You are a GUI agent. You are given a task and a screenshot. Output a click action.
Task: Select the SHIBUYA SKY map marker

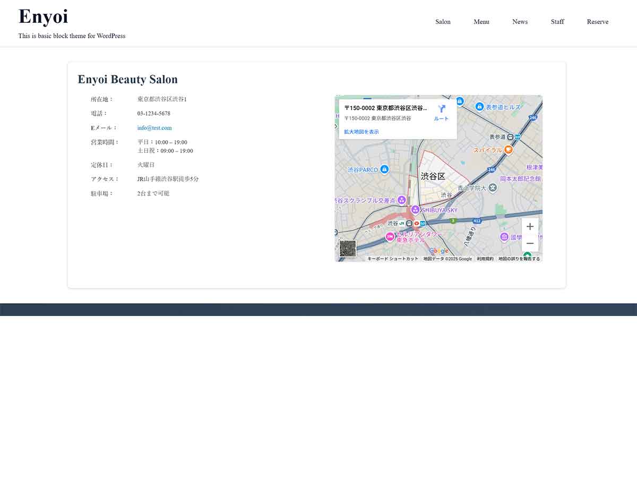tap(416, 210)
